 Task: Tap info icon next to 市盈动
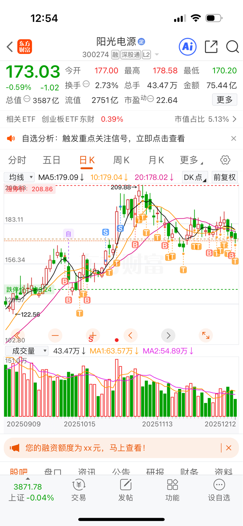(x=150, y=99)
